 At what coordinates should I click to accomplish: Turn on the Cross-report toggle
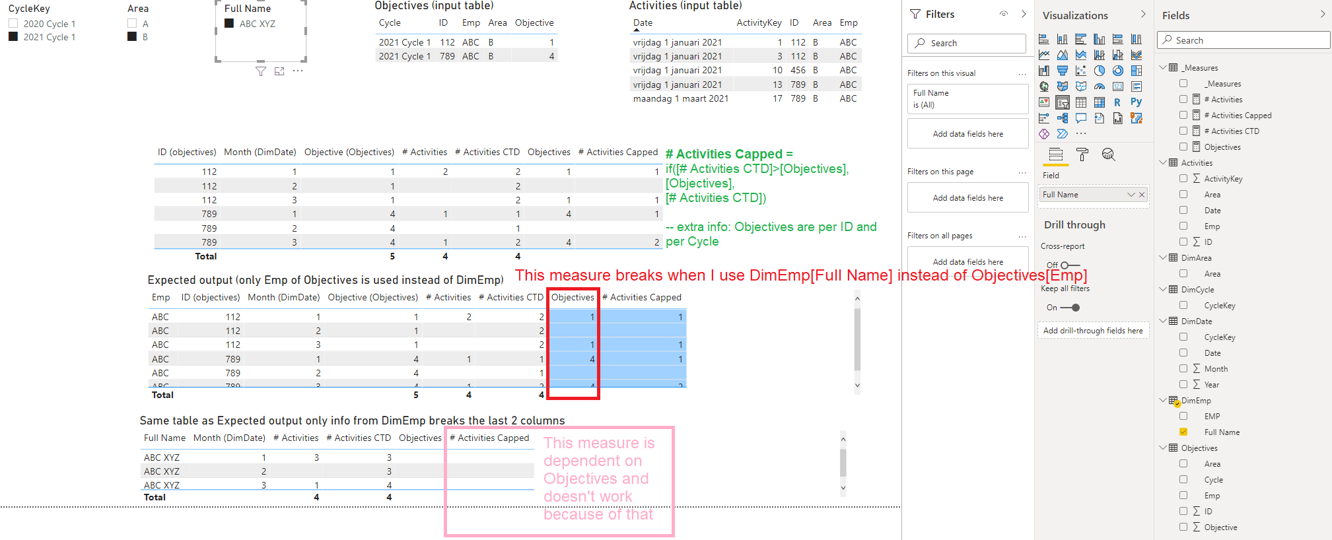[1070, 265]
